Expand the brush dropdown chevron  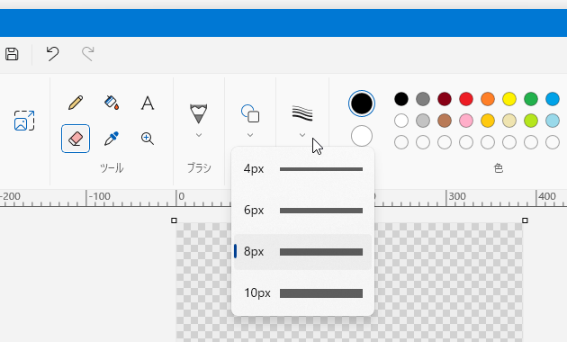pos(199,135)
